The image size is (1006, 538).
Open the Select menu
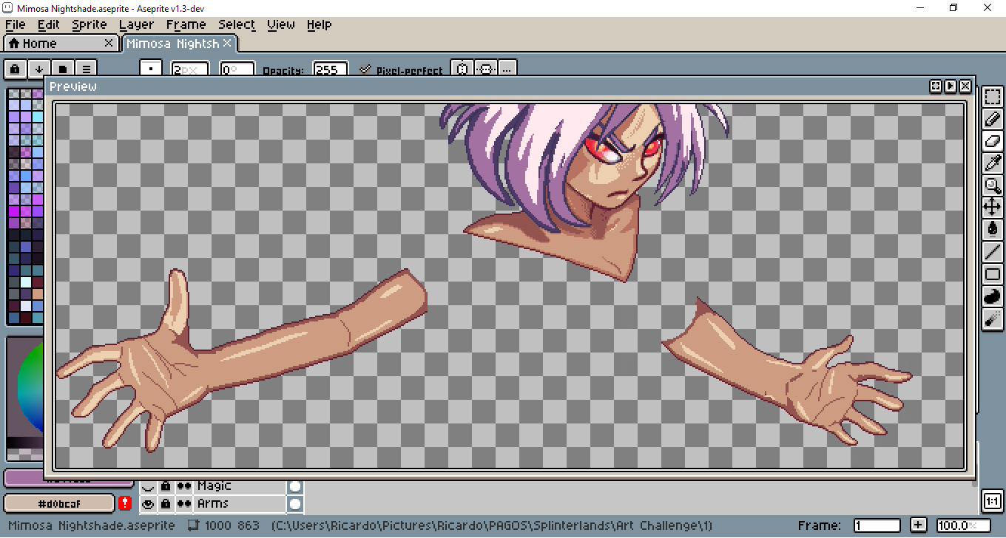237,24
